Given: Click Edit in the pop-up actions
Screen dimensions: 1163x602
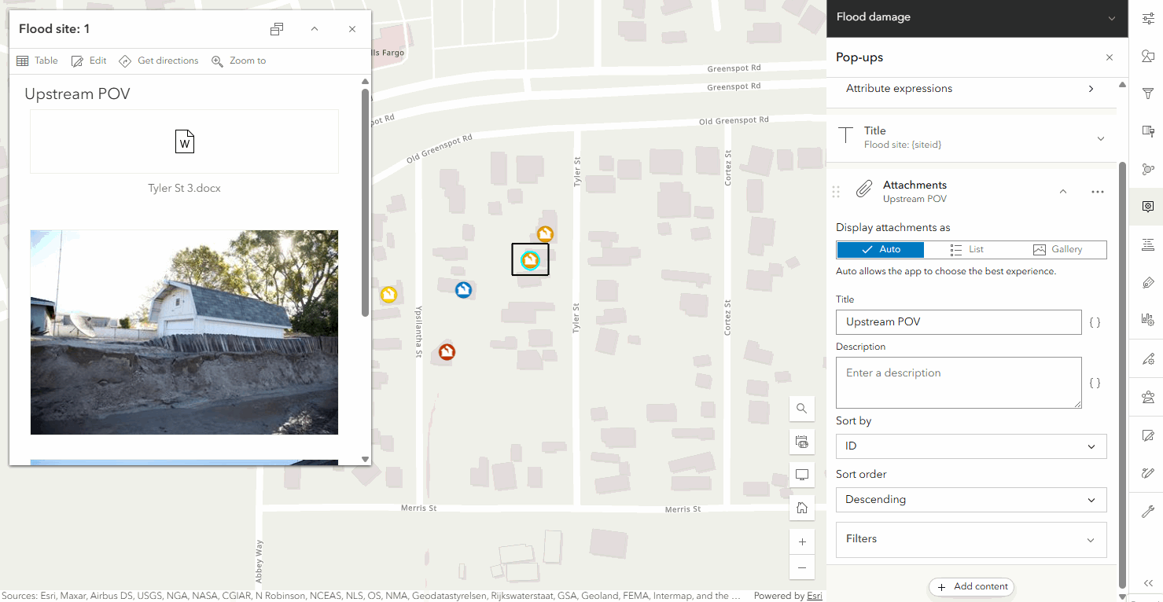Looking at the screenshot, I should coord(89,61).
